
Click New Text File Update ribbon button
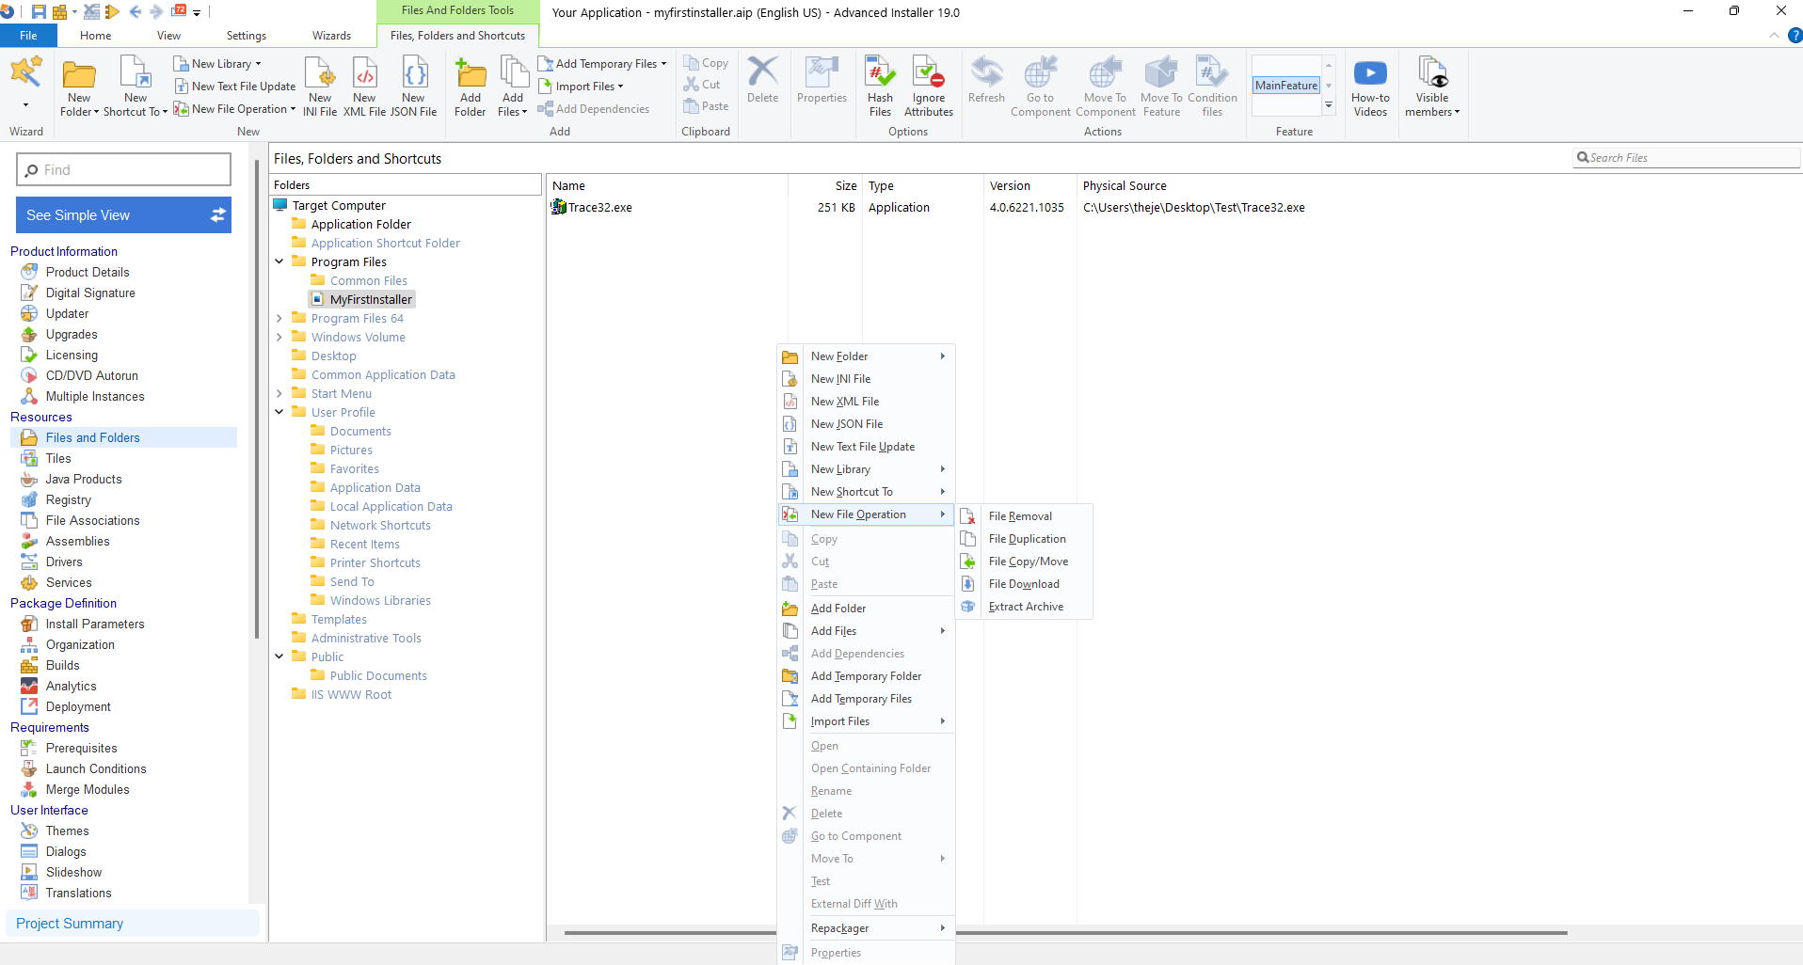235,87
